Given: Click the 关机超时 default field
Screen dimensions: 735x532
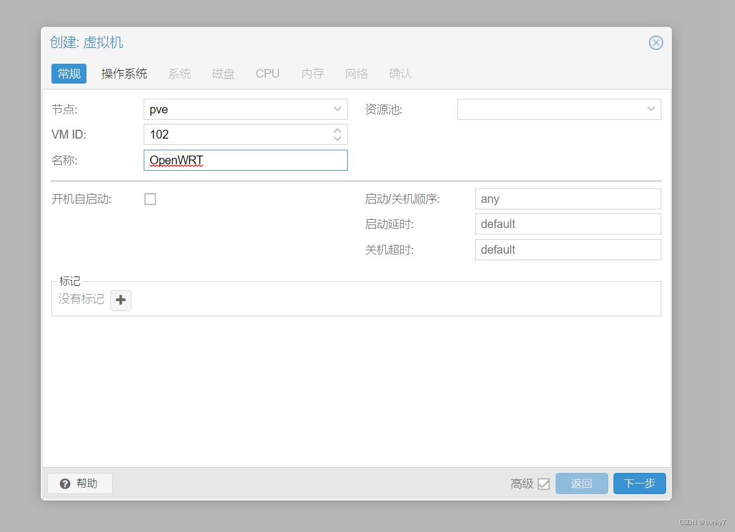Looking at the screenshot, I should coord(567,250).
